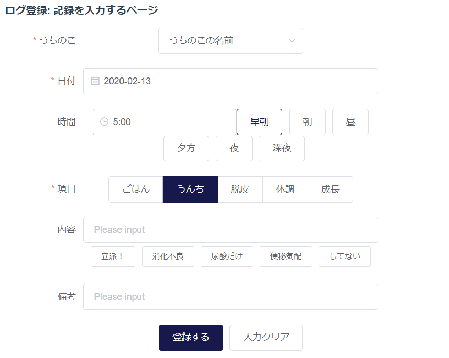Expand dropdown using the chevron arrow
Image resolution: width=449 pixels, height=358 pixels.
click(x=292, y=41)
